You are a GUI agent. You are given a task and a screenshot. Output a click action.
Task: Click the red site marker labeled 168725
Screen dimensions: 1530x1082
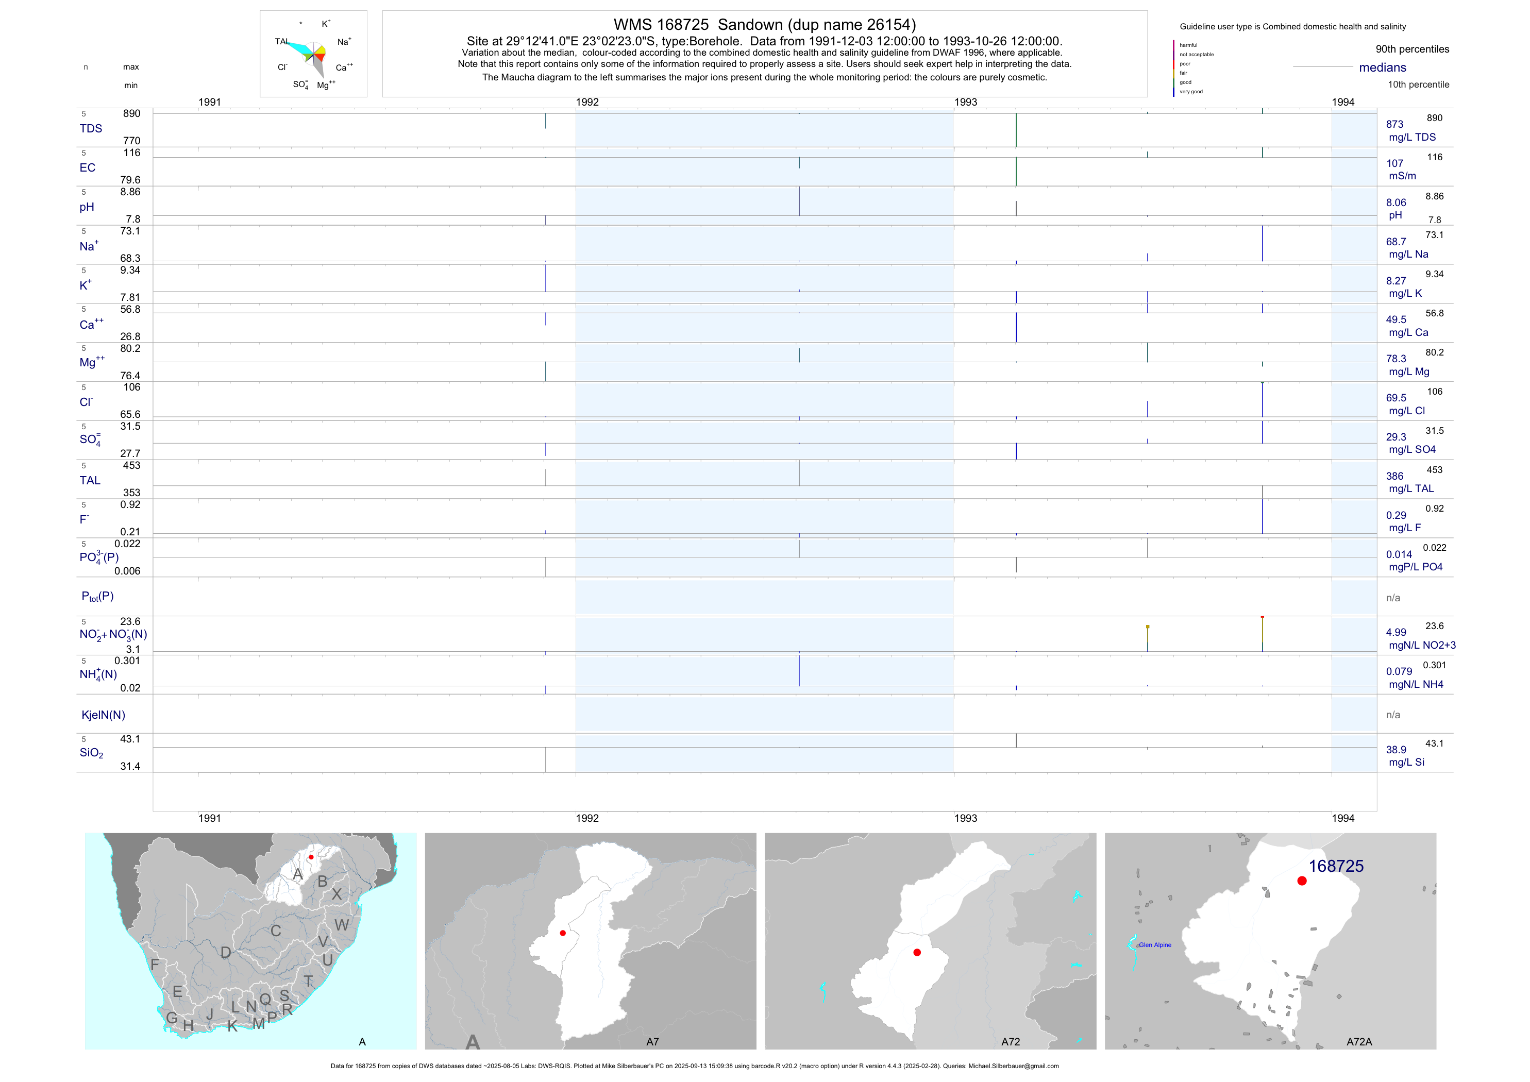1301,881
